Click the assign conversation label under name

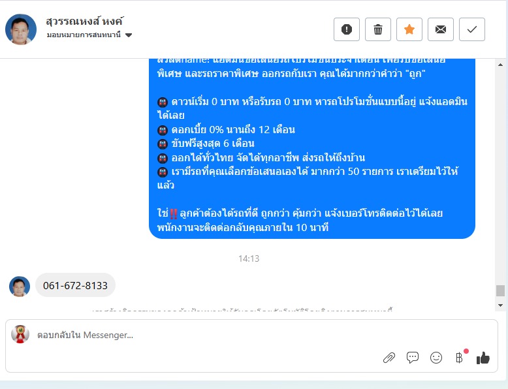pos(84,35)
